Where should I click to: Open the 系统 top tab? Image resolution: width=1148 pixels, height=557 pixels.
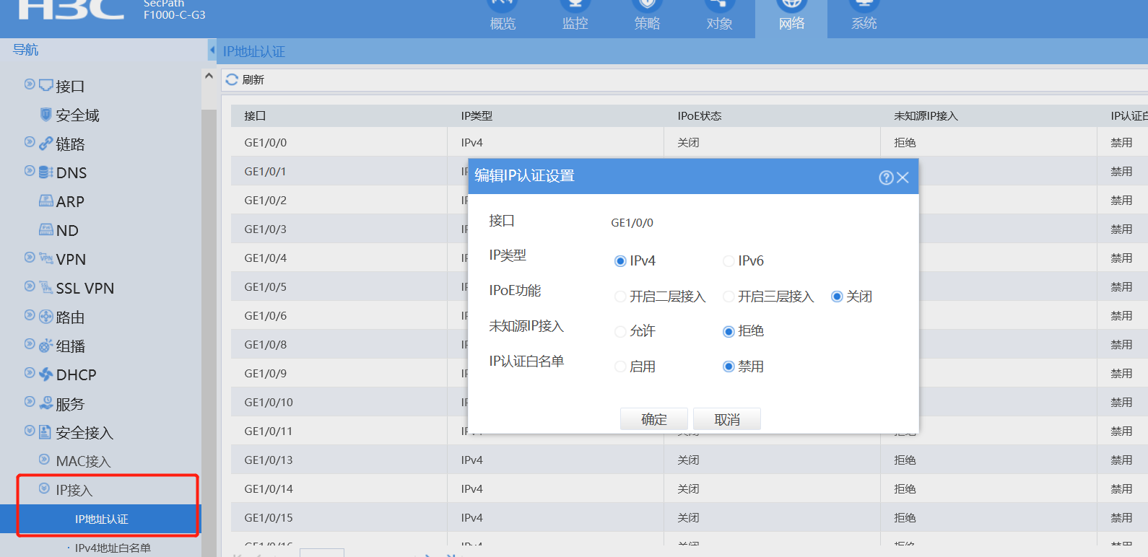[864, 17]
